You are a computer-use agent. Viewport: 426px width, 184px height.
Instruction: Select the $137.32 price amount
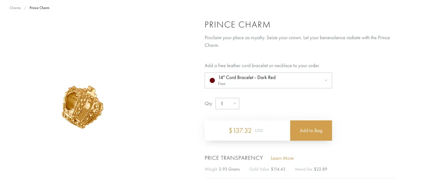point(240,131)
